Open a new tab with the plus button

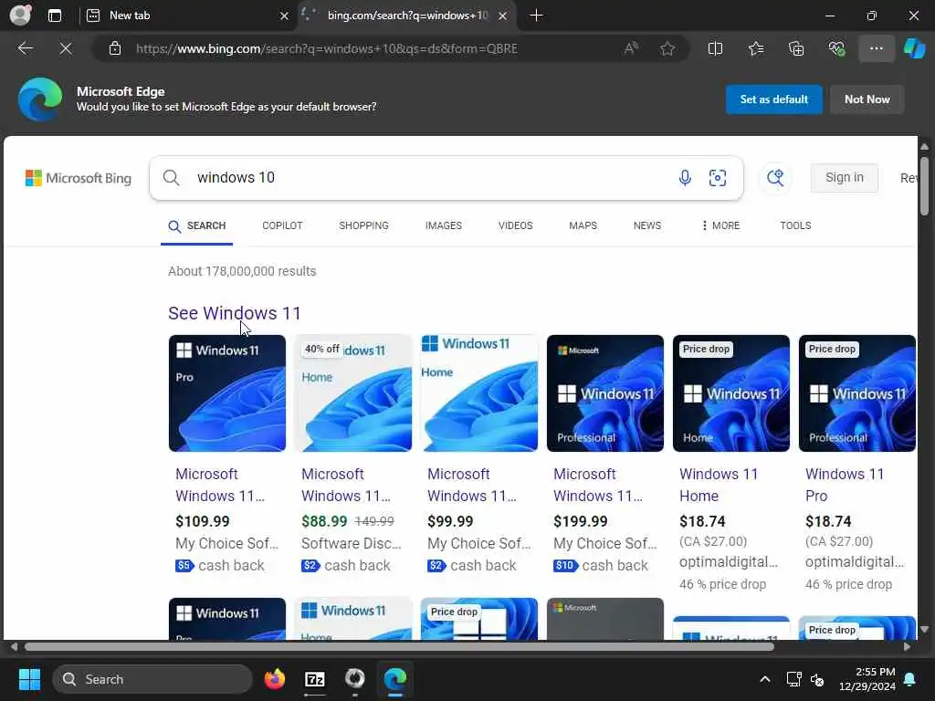[536, 16]
